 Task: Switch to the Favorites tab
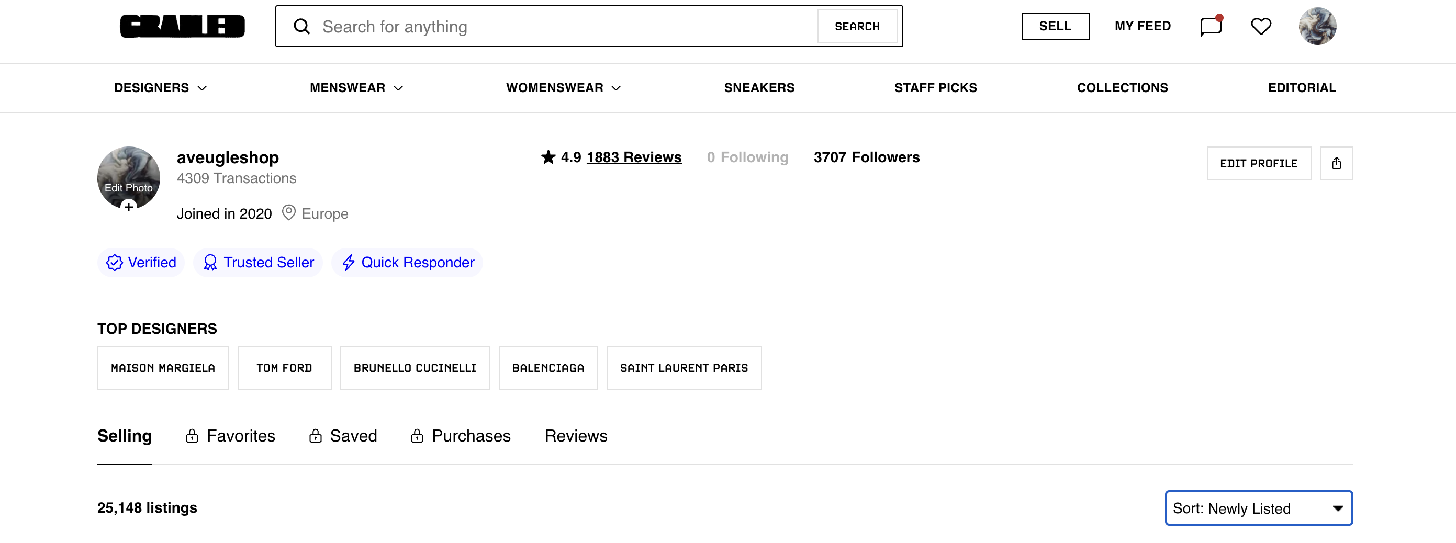coord(231,436)
